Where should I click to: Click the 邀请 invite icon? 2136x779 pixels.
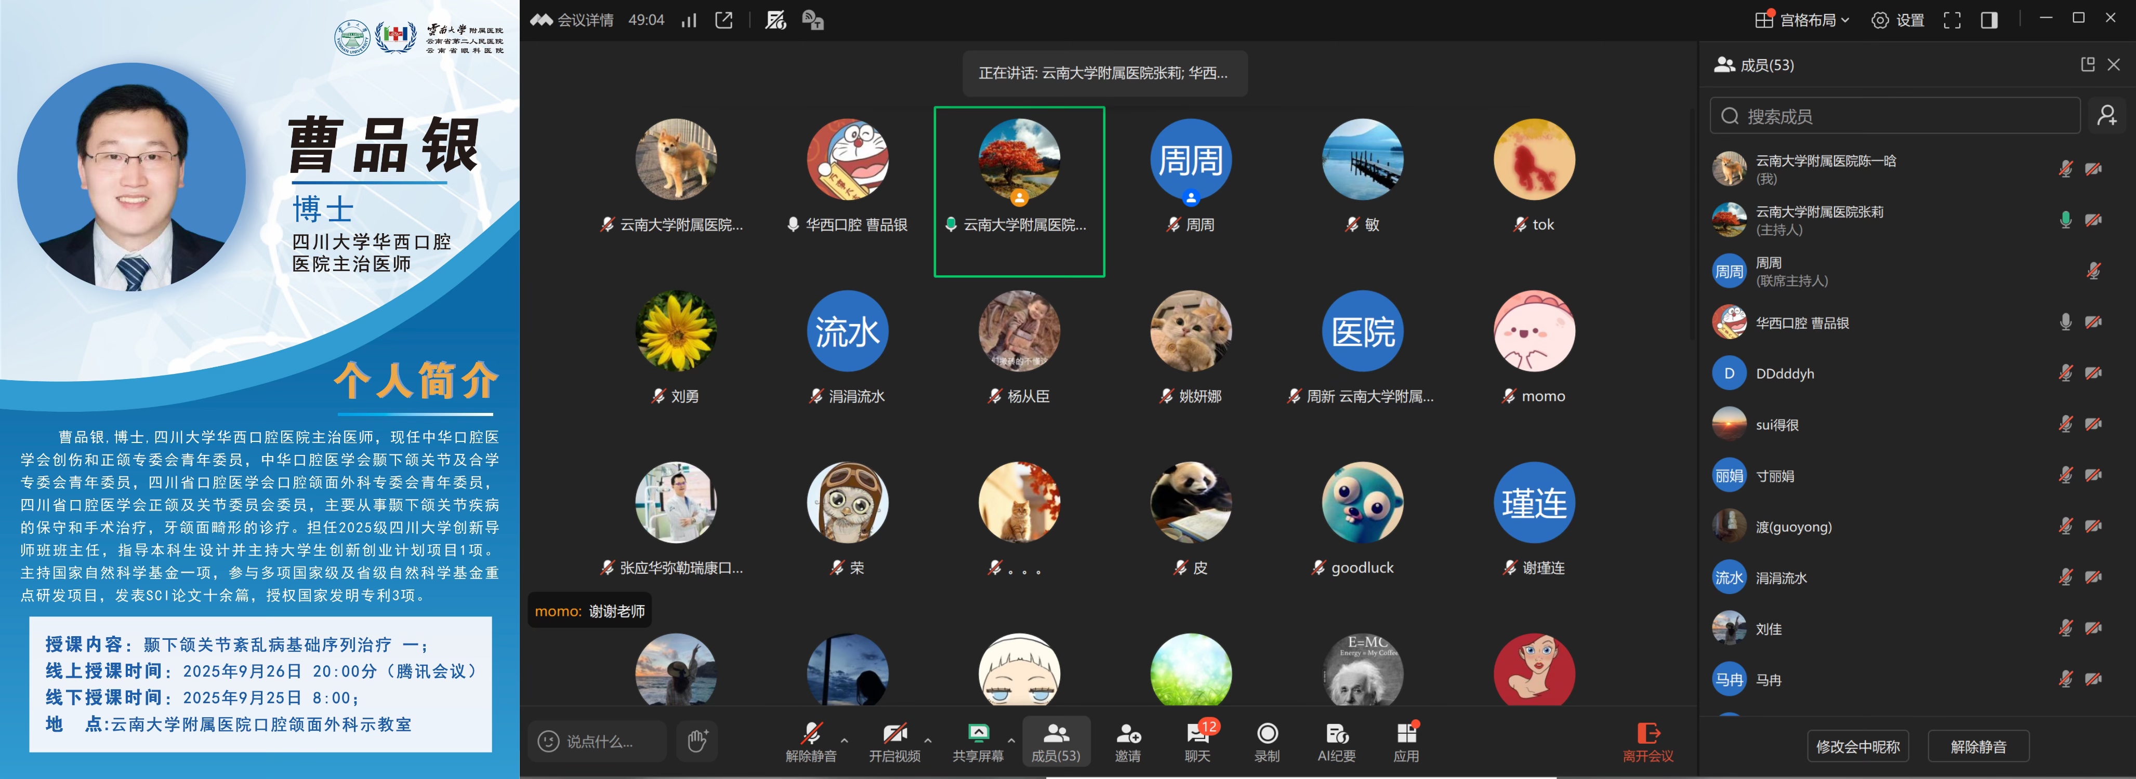tap(1127, 741)
